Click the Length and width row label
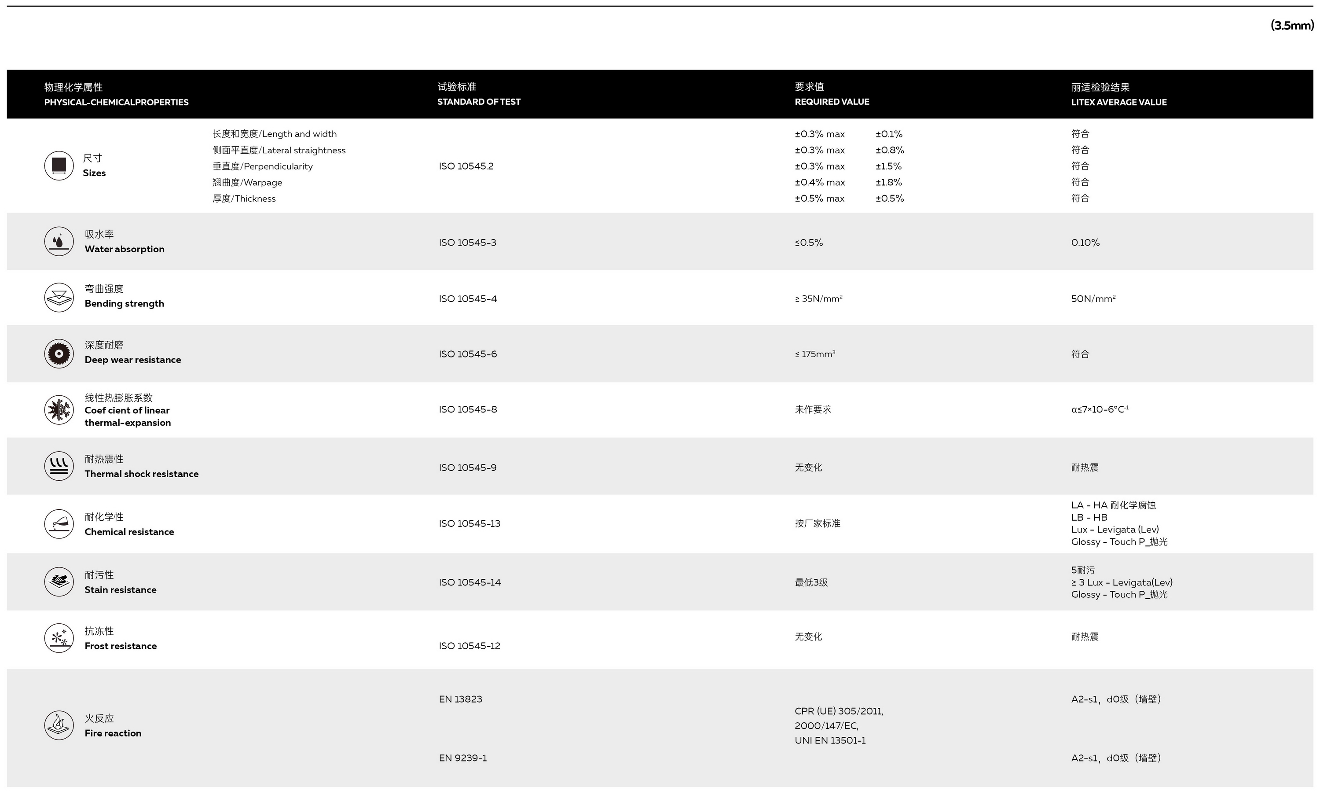The height and width of the screenshot is (795, 1320). click(275, 134)
